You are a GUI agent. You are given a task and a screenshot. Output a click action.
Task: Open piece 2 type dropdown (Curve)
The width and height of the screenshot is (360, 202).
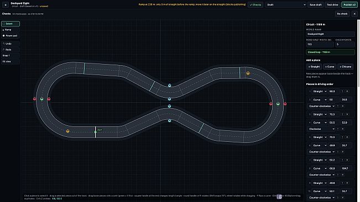320,100
